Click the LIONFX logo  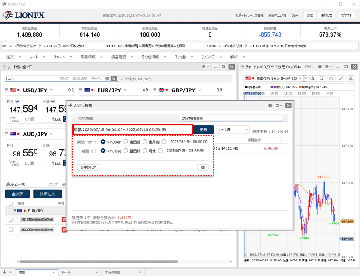coord(23,15)
